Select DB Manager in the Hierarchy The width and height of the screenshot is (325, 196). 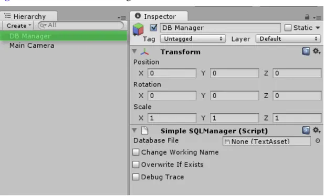(64, 36)
